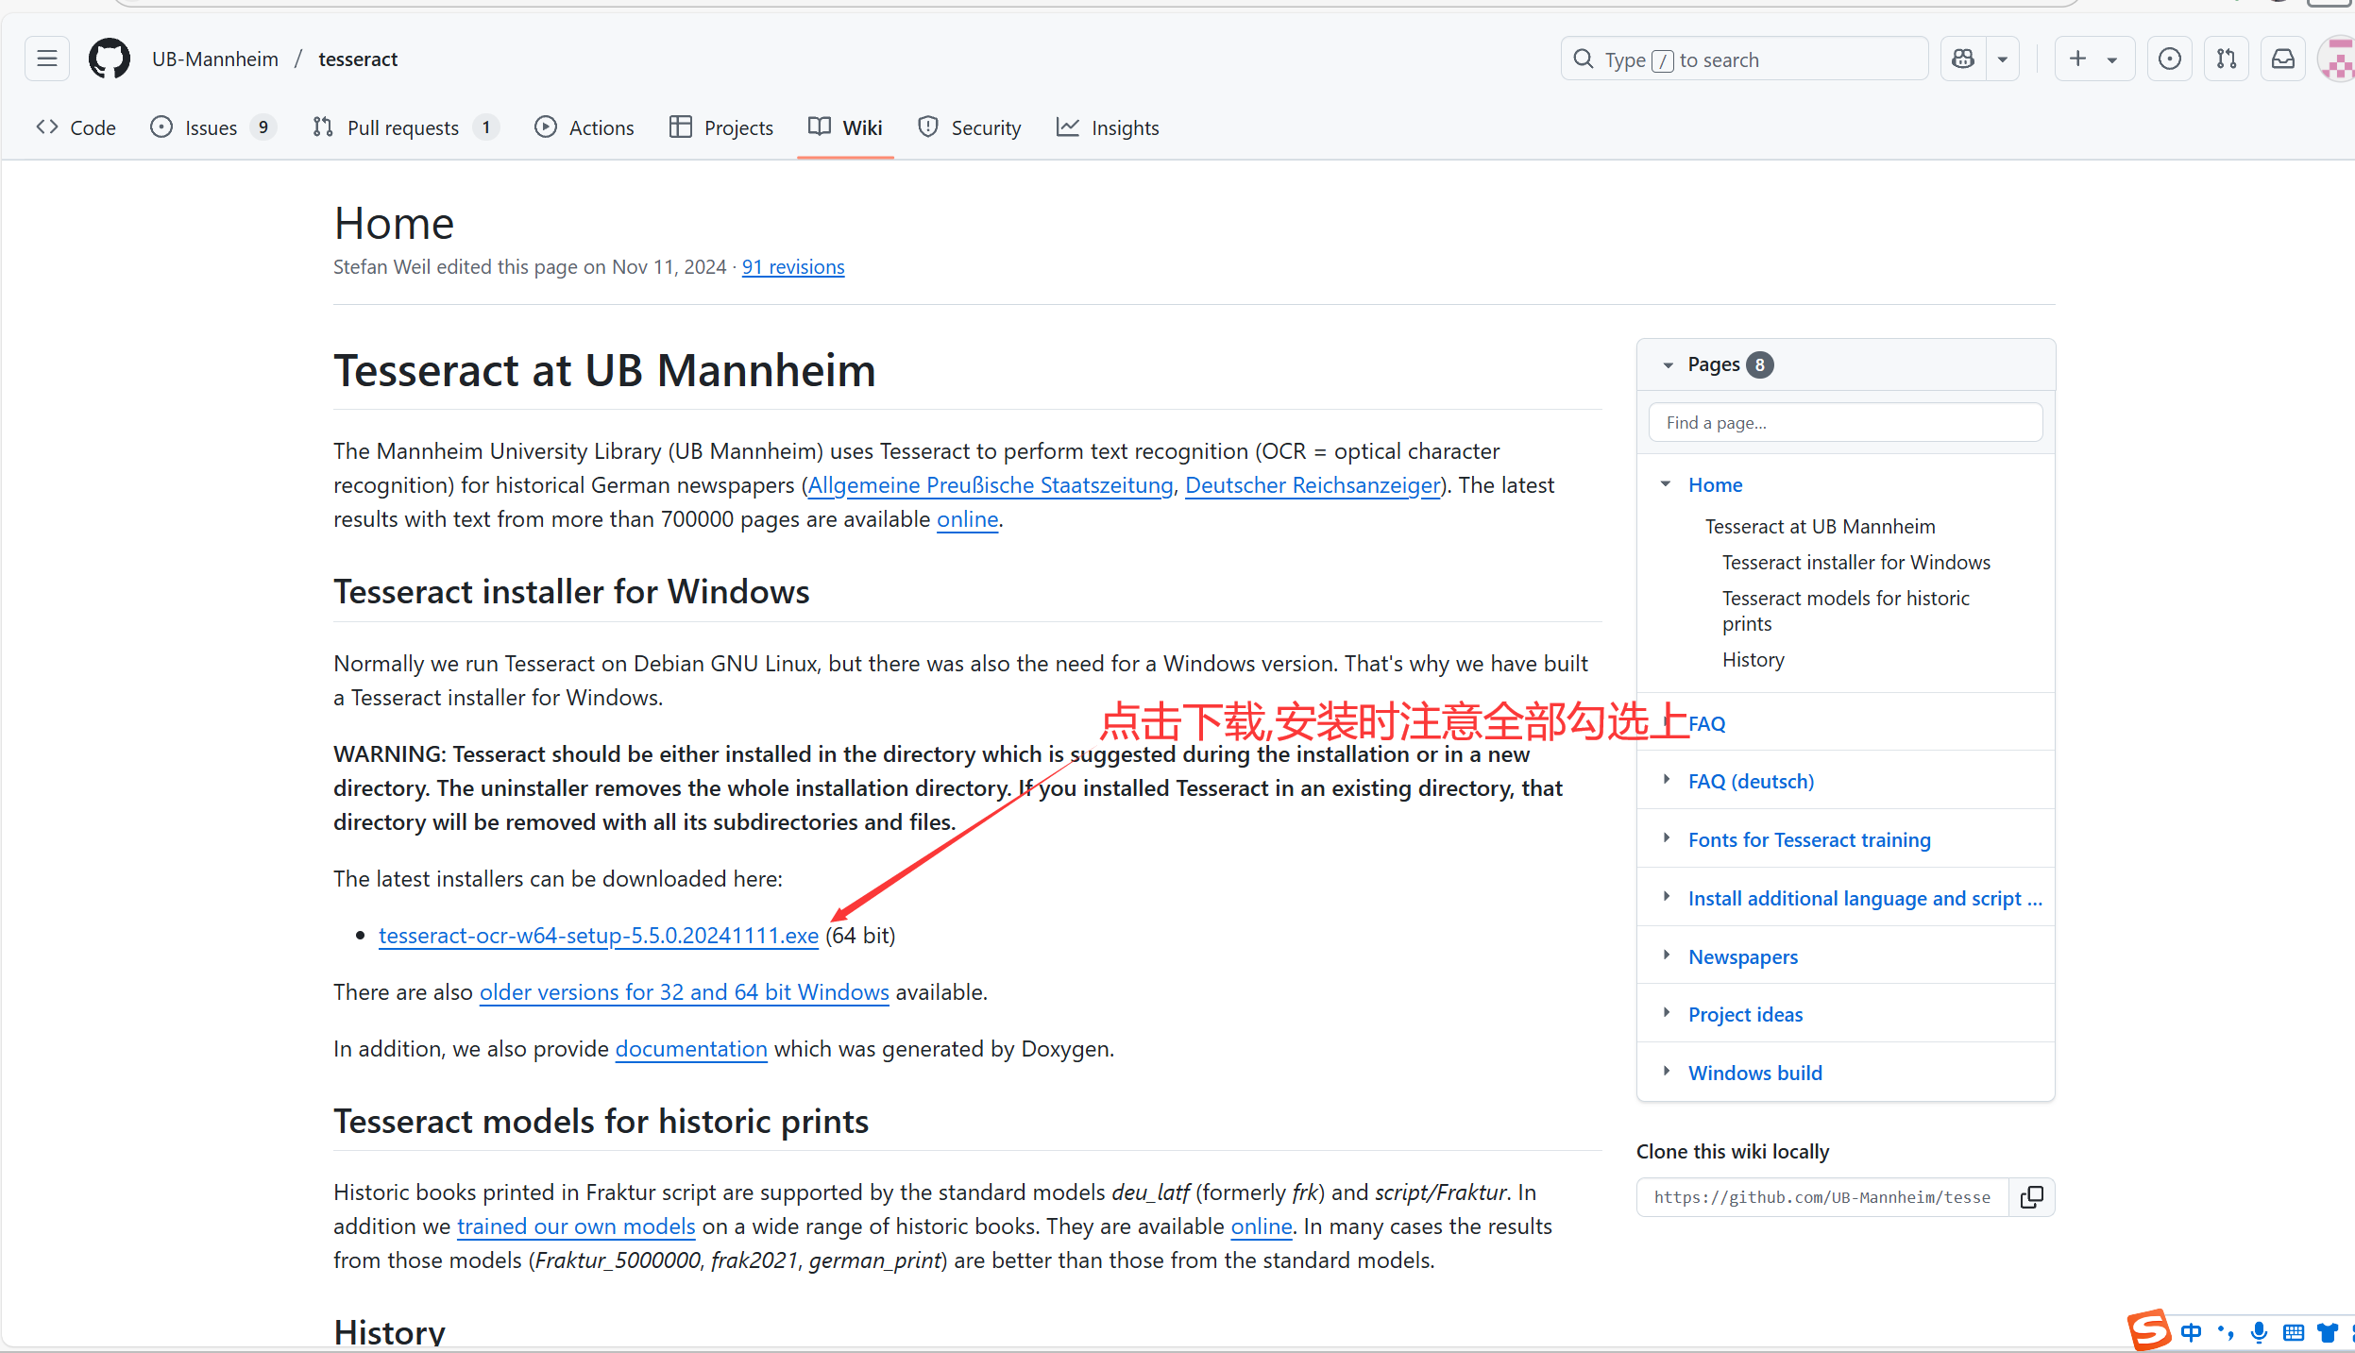Open pull requests shortcut icon in header
2355x1353 pixels.
coord(2226,59)
